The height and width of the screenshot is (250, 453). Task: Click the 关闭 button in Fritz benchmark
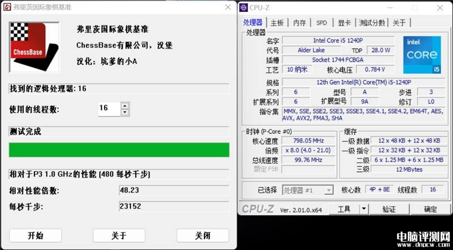(x=203, y=235)
